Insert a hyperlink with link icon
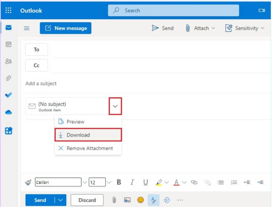This screenshot has height=207, width=272. click(x=194, y=182)
